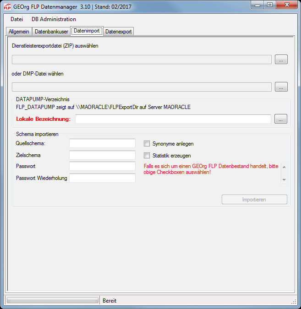Browse for Lokale Bezeichnung directory

tap(281, 119)
